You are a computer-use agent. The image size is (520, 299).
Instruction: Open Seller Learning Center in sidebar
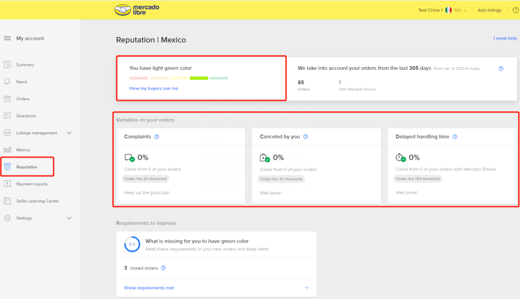(38, 201)
